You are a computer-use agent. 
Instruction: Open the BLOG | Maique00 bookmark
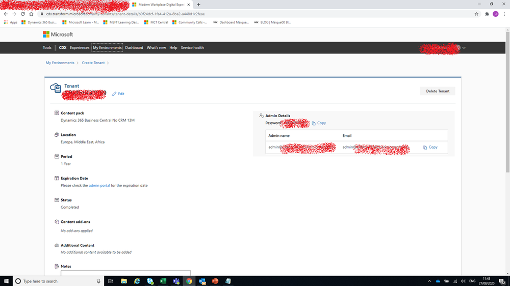[272, 22]
